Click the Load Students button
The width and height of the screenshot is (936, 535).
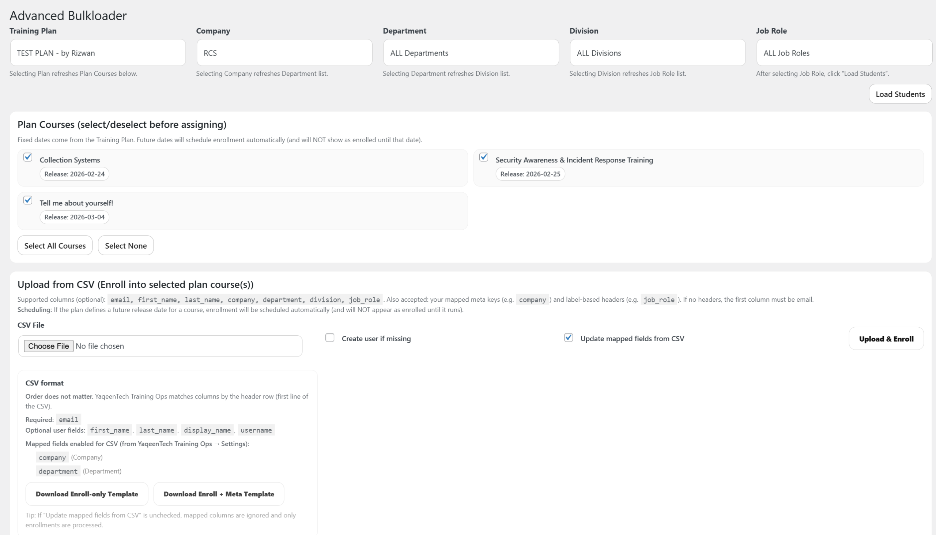[x=900, y=94]
